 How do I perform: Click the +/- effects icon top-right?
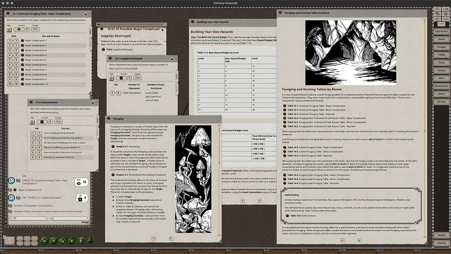pyautogui.click(x=446, y=19)
